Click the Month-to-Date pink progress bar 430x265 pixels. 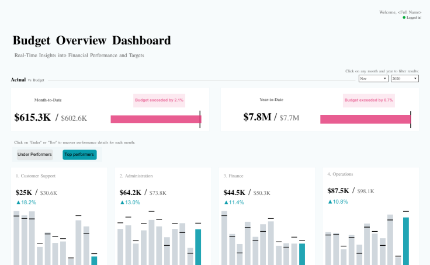(x=156, y=119)
